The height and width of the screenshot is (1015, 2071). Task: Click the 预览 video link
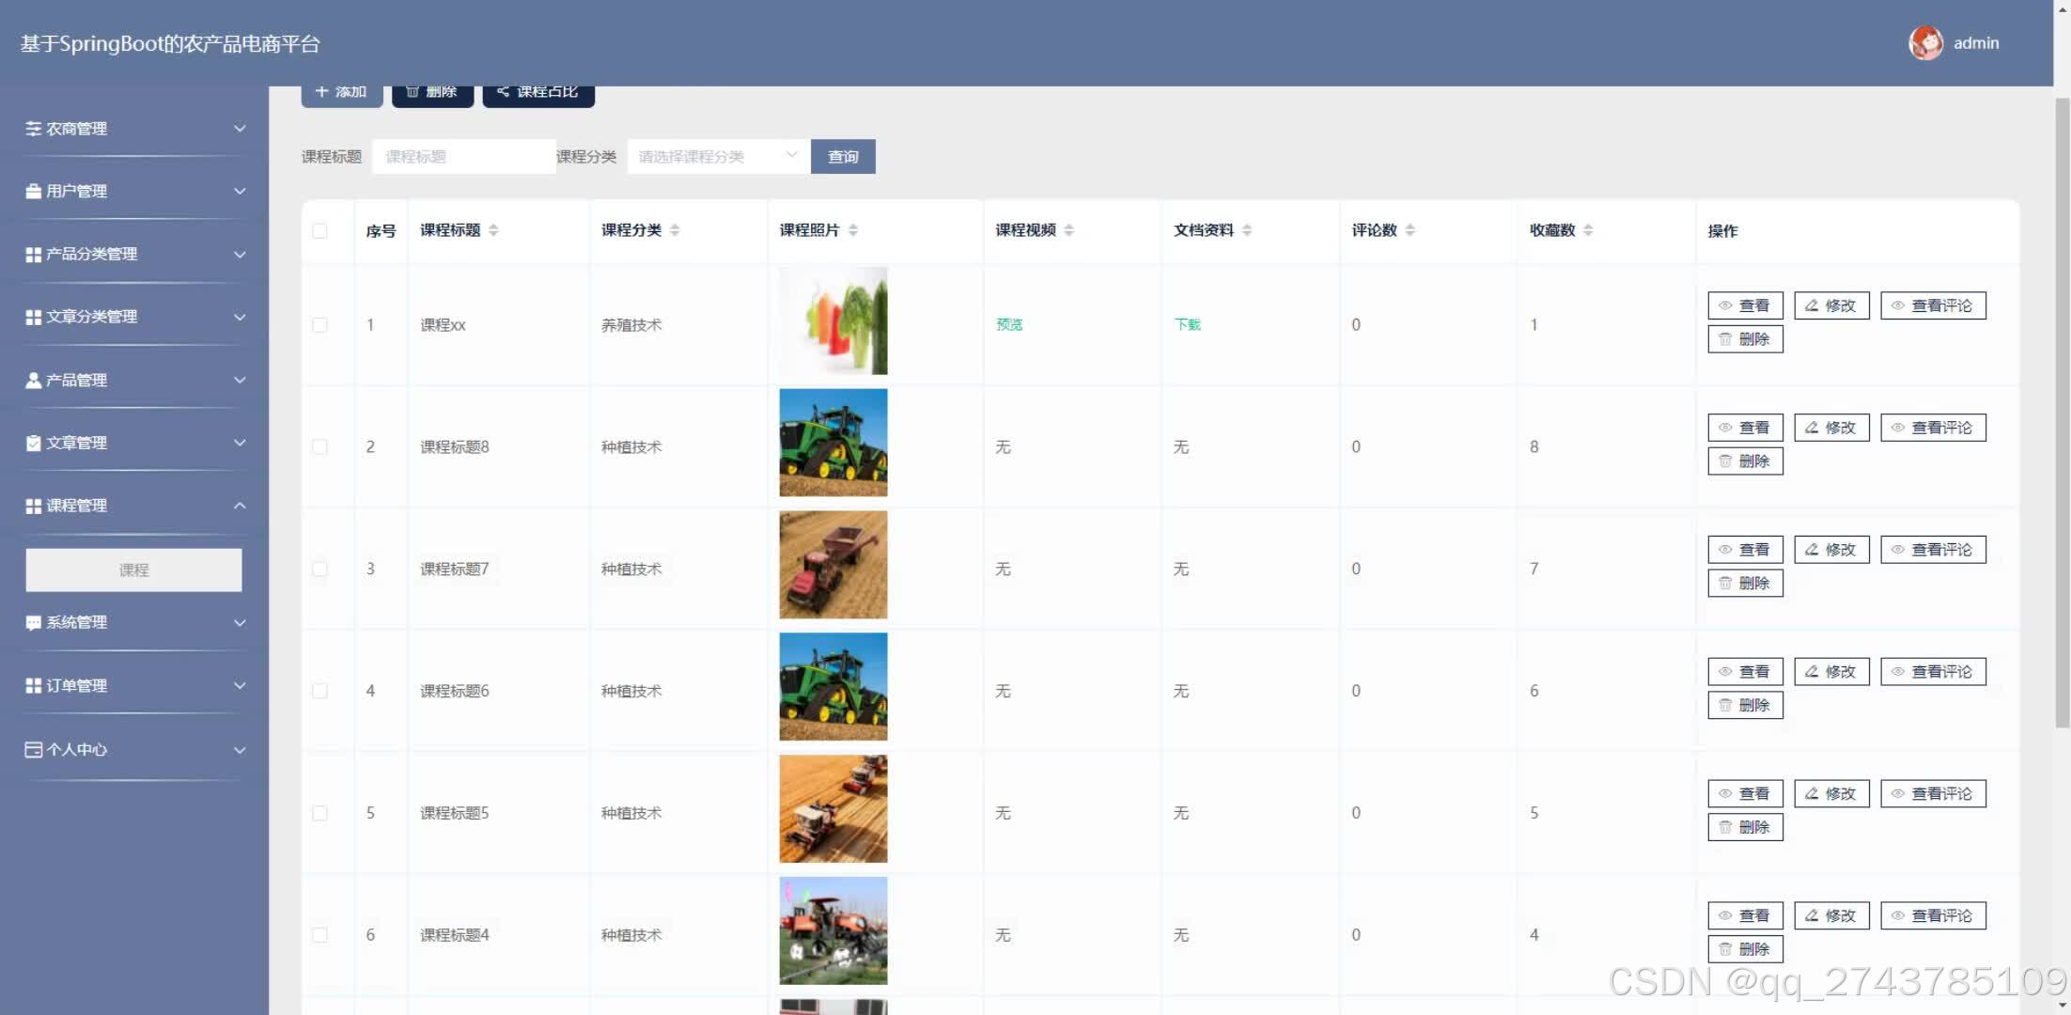[x=1009, y=325]
